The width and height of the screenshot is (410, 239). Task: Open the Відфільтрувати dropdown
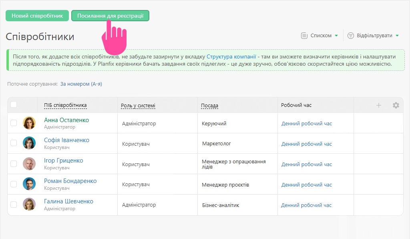(374, 36)
